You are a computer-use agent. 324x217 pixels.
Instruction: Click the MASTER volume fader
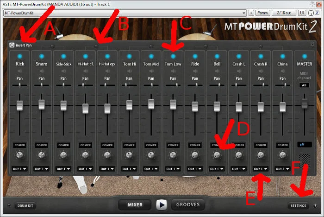point(305,103)
